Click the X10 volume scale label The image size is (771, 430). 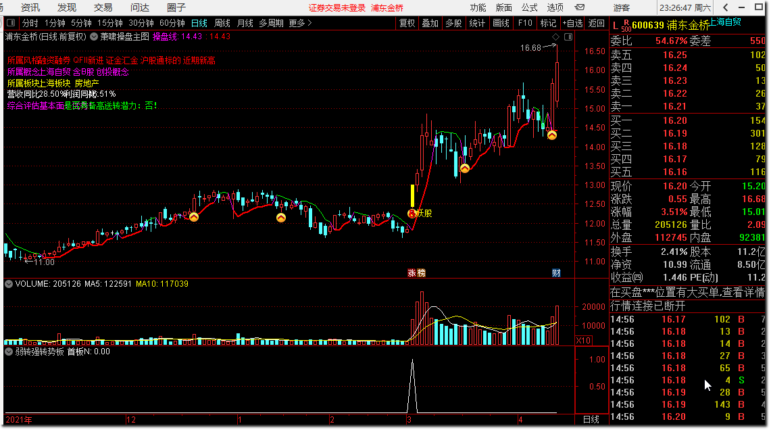(583, 341)
